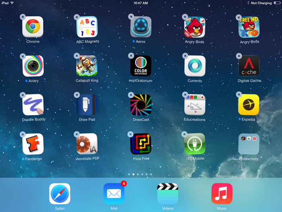Delete Catapult King via X badge
The height and width of the screenshot is (212, 282).
coord(77,56)
